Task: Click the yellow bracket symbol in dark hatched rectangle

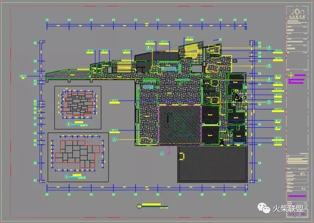Action: click(182, 156)
